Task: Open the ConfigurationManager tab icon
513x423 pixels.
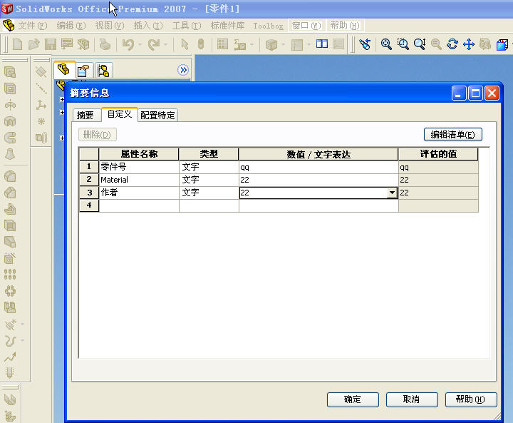Action: pos(103,70)
